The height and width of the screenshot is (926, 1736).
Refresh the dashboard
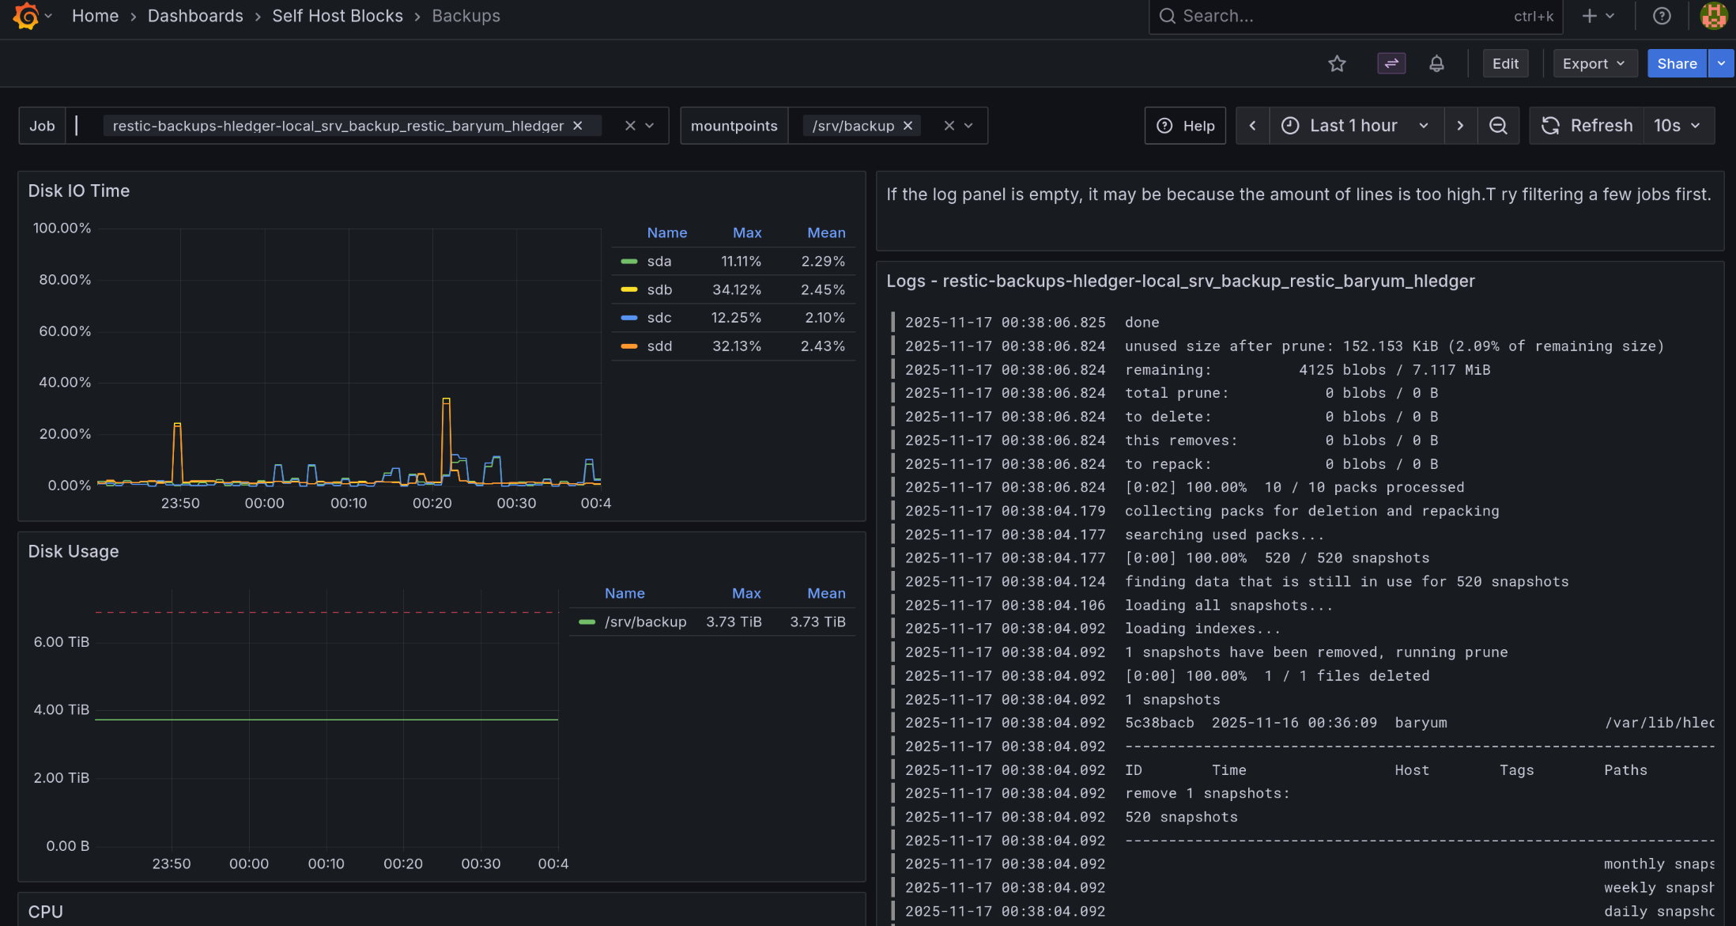point(1587,125)
